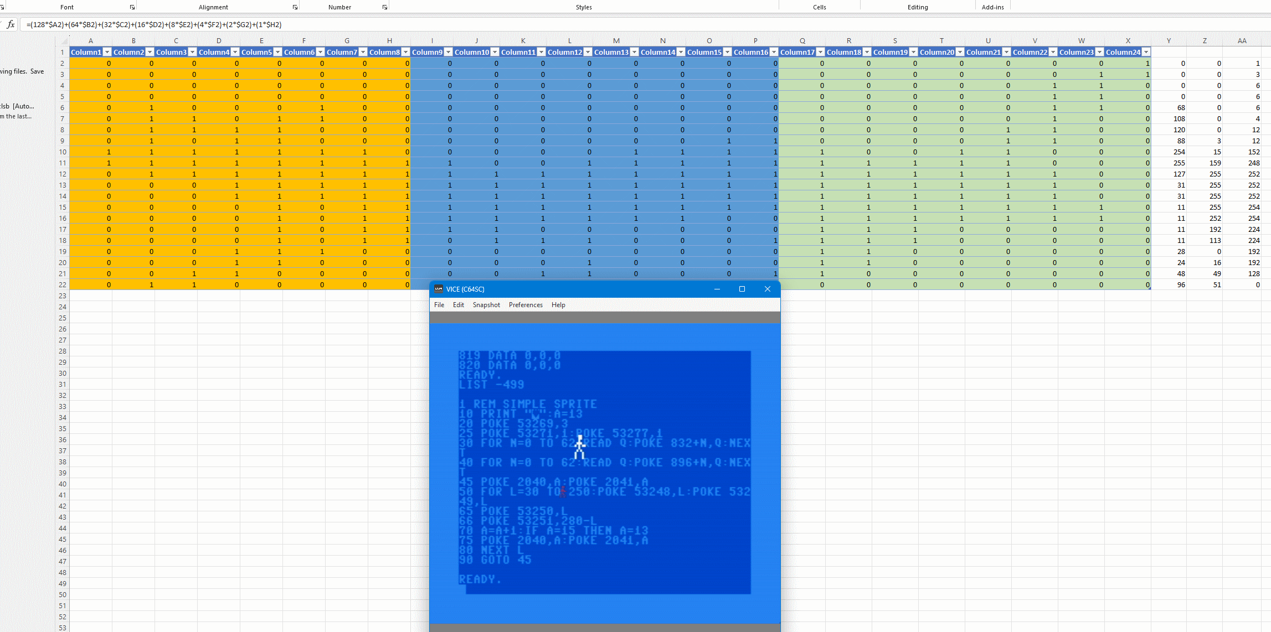Click the Select All corner triangle
1271x632 pixels.
click(x=63, y=41)
